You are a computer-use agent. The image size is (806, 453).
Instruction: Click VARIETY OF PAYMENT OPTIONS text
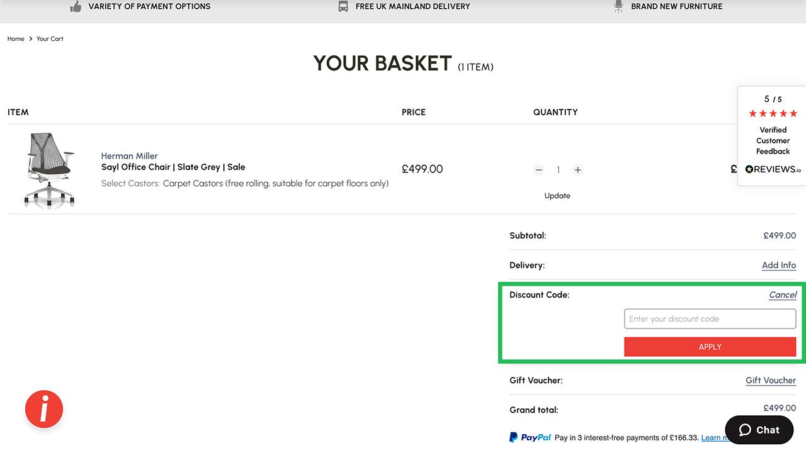click(150, 6)
